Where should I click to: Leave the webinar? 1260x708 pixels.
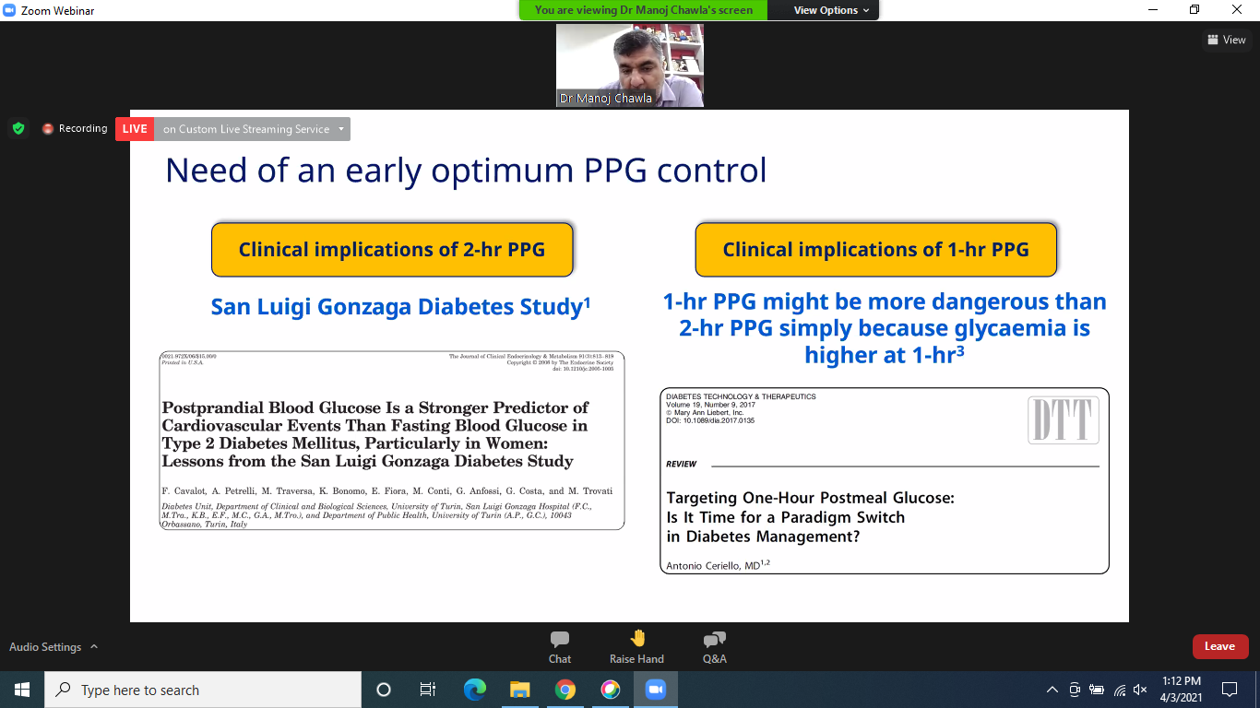click(1219, 646)
